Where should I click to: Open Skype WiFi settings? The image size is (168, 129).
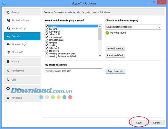[22, 52]
